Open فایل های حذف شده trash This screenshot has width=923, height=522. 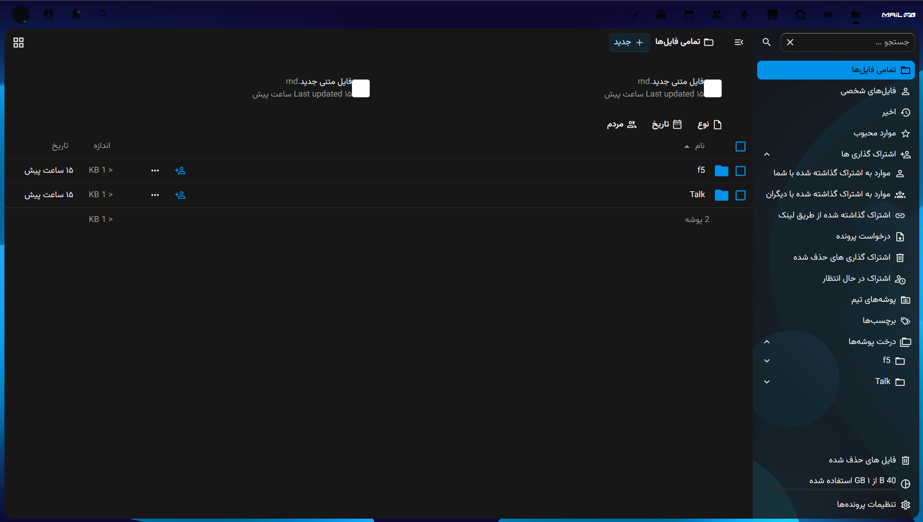836,460
